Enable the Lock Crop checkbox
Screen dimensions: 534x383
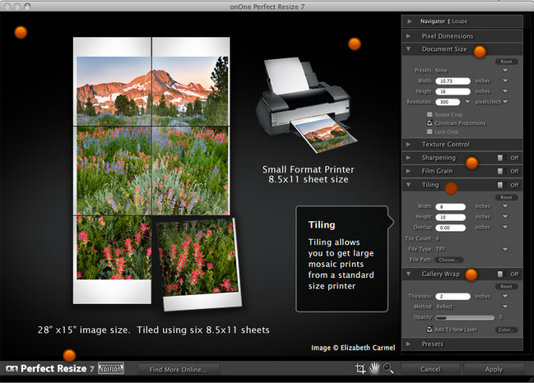coord(430,132)
